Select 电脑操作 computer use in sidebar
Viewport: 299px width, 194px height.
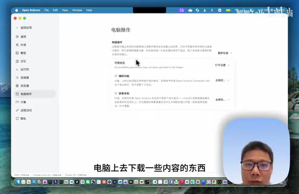click(x=35, y=94)
